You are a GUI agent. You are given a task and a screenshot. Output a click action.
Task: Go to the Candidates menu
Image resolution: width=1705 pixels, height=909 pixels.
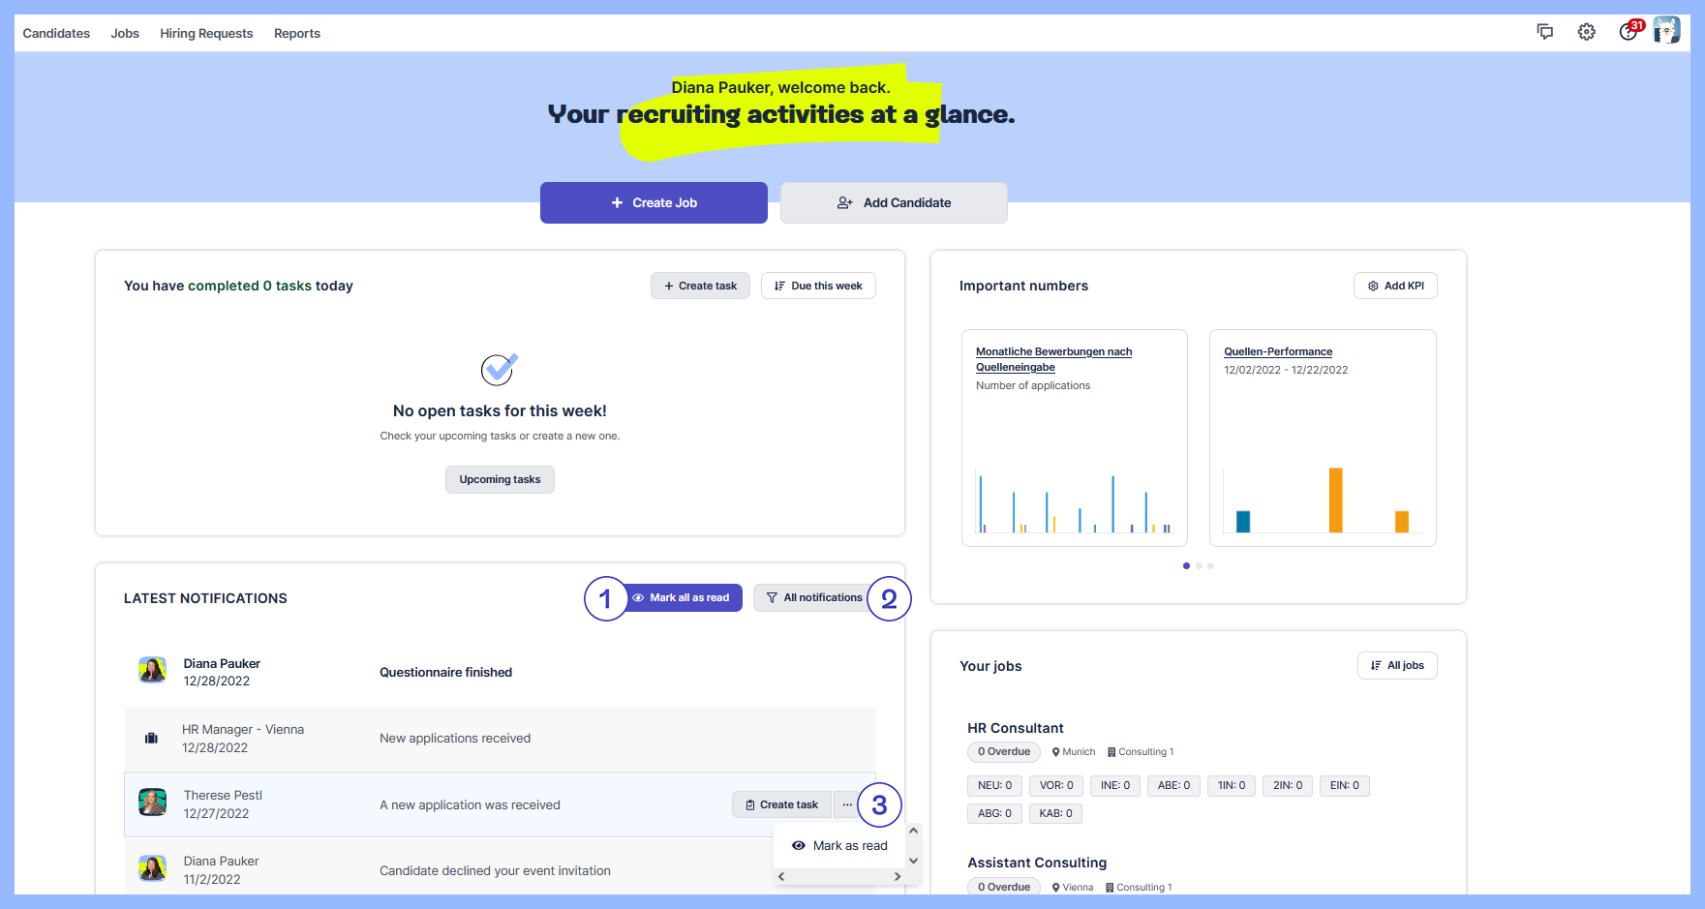click(56, 34)
